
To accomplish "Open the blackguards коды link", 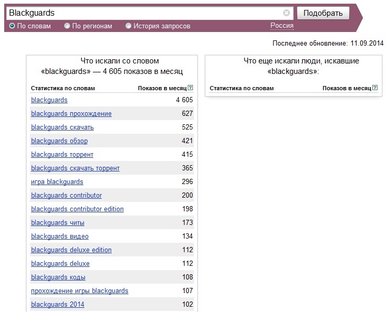I will pos(58,277).
